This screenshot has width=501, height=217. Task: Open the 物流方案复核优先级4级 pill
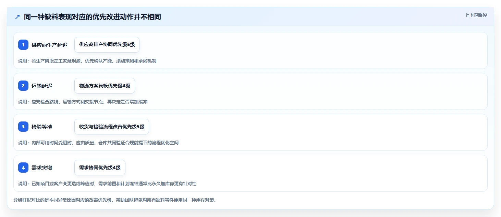click(x=105, y=86)
